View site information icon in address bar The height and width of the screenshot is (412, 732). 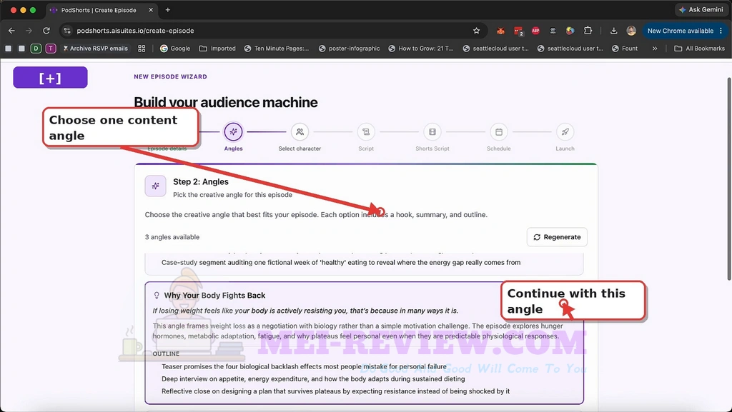67,31
